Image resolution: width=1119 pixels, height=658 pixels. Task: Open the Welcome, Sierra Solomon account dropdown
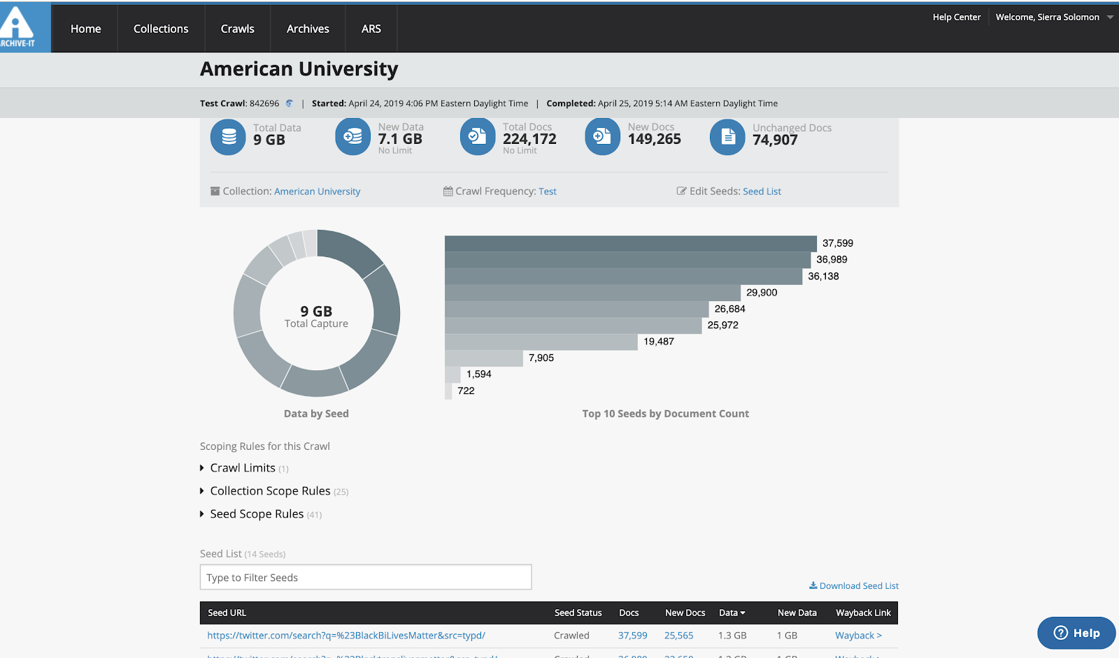point(1054,17)
